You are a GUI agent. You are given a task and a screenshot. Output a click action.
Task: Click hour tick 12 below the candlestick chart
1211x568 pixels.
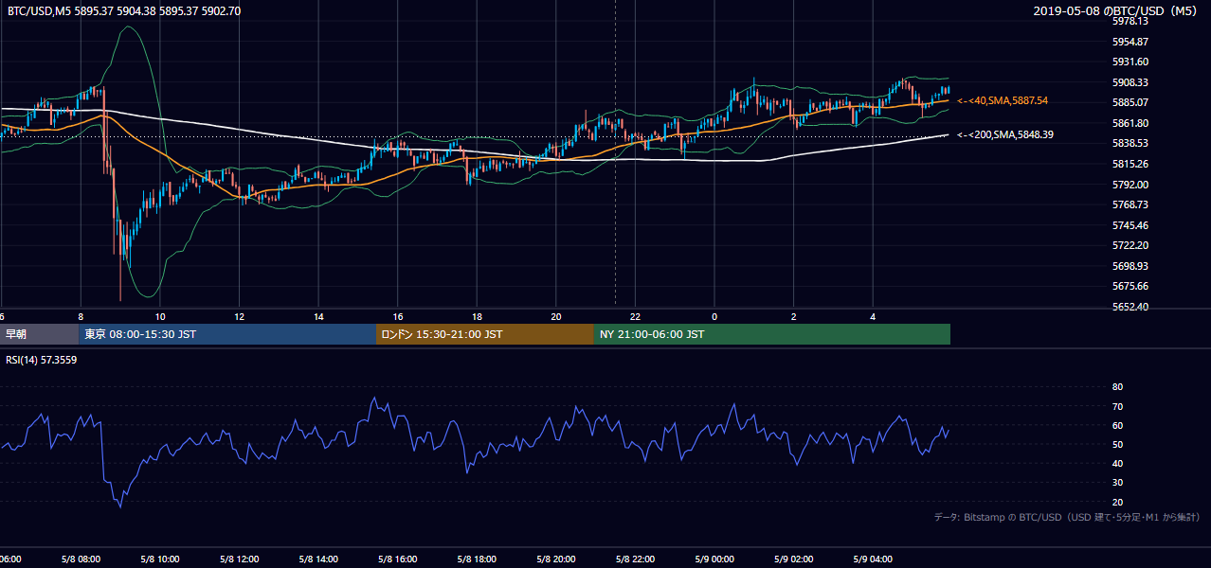point(240,317)
